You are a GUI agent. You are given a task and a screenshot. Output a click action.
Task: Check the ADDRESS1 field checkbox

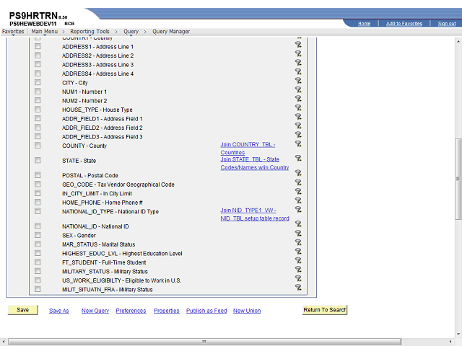point(38,46)
